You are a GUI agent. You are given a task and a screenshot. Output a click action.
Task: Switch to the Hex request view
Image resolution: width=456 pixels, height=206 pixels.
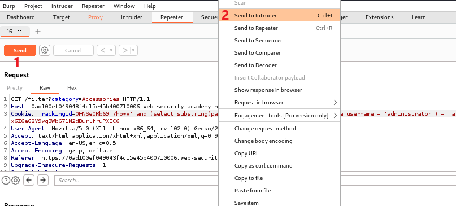pyautogui.click(x=72, y=87)
